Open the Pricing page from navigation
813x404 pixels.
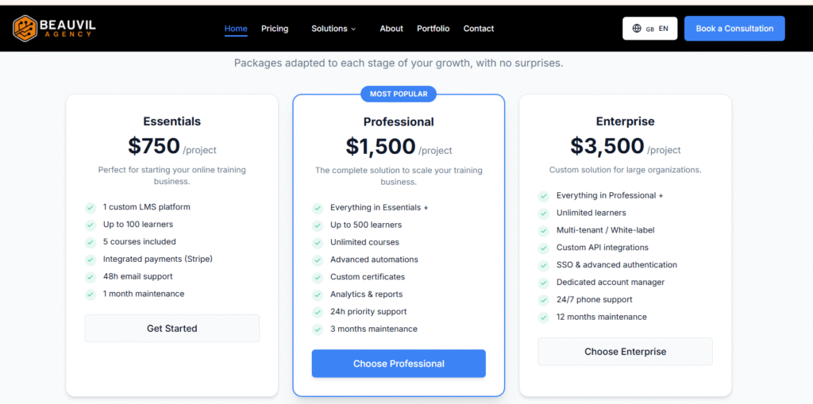tap(275, 29)
